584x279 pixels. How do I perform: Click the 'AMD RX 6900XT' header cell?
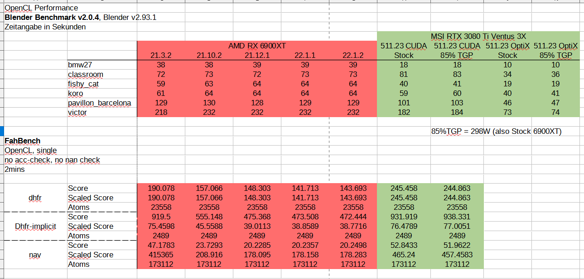click(257, 46)
